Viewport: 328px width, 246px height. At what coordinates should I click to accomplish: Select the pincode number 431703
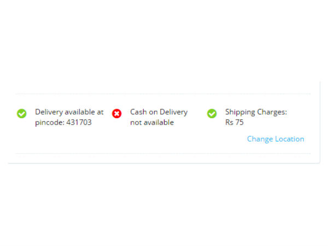[79, 122]
